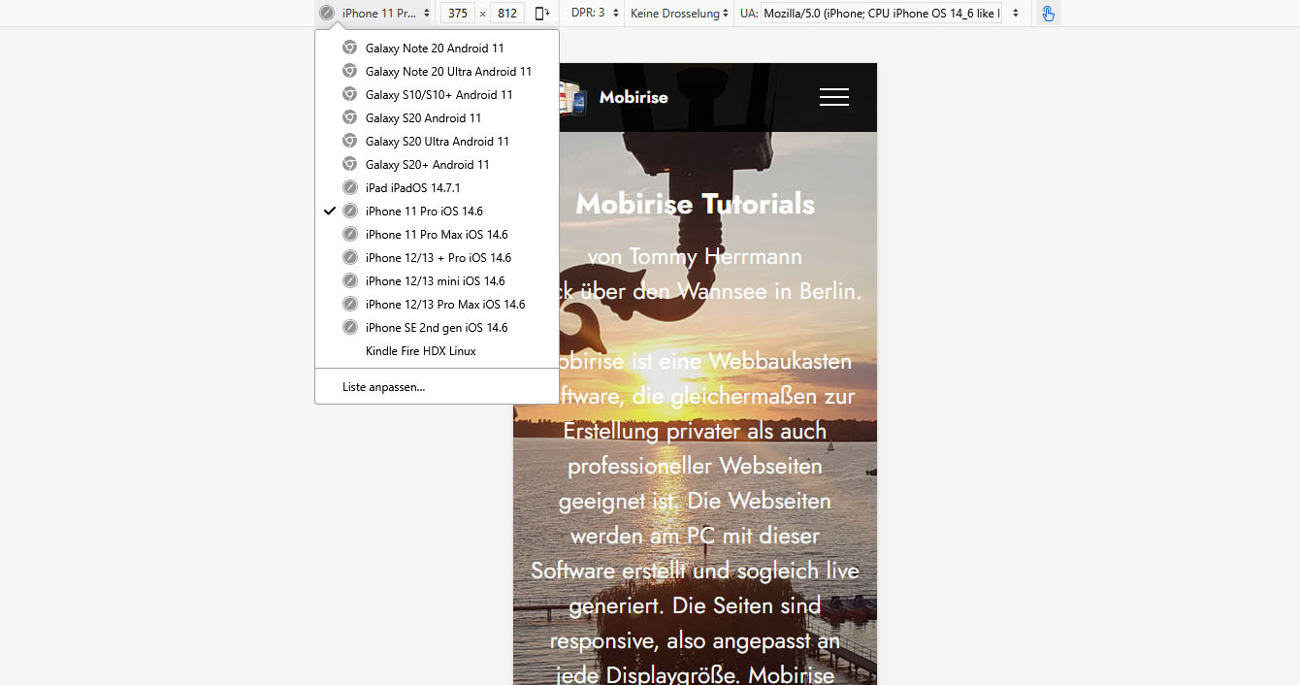Click Chrome icon beside Galaxy Note 20 Android 11
Screen dimensions: 1300x685
[x=350, y=48]
